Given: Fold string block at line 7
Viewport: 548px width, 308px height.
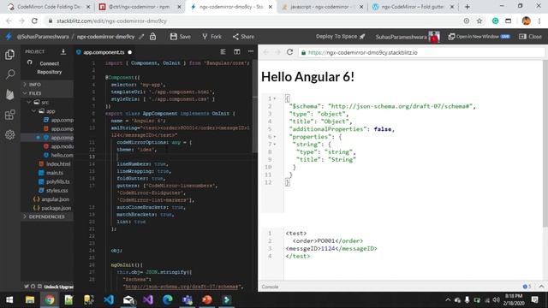Looking at the screenshot, I should [x=275, y=145].
